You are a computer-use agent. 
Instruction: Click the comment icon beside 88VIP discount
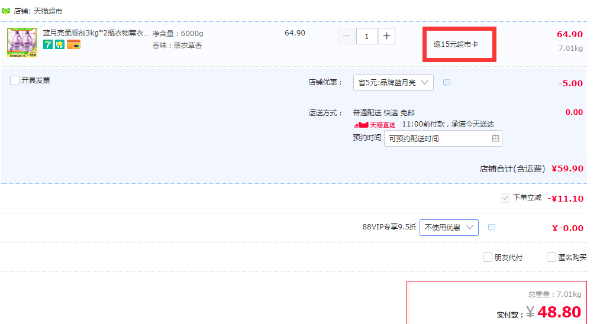coord(492,228)
